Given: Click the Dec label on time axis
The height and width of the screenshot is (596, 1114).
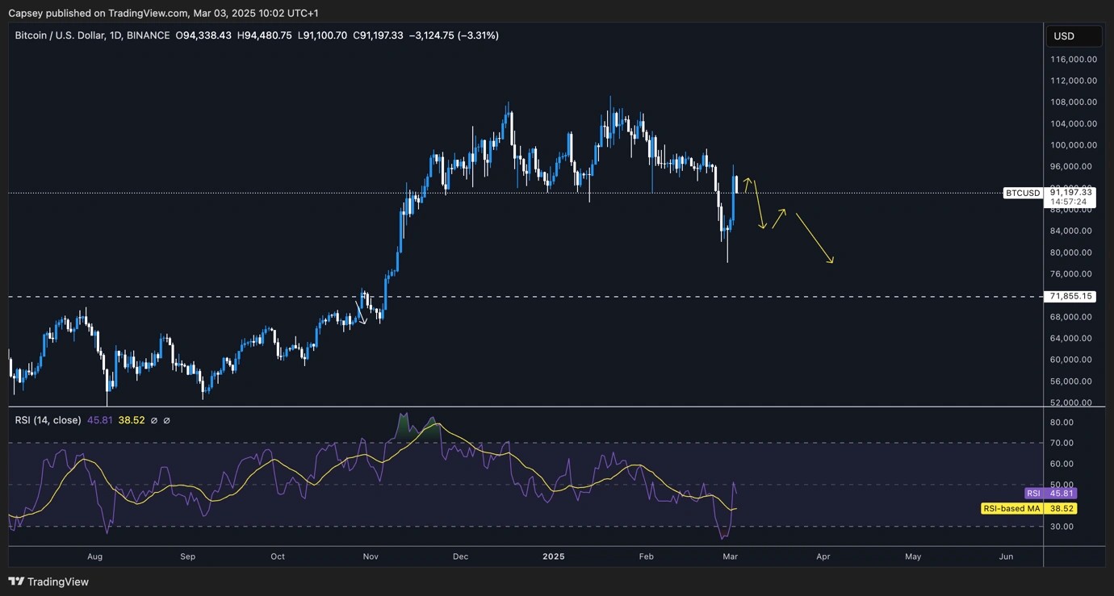Looking at the screenshot, I should click(460, 556).
